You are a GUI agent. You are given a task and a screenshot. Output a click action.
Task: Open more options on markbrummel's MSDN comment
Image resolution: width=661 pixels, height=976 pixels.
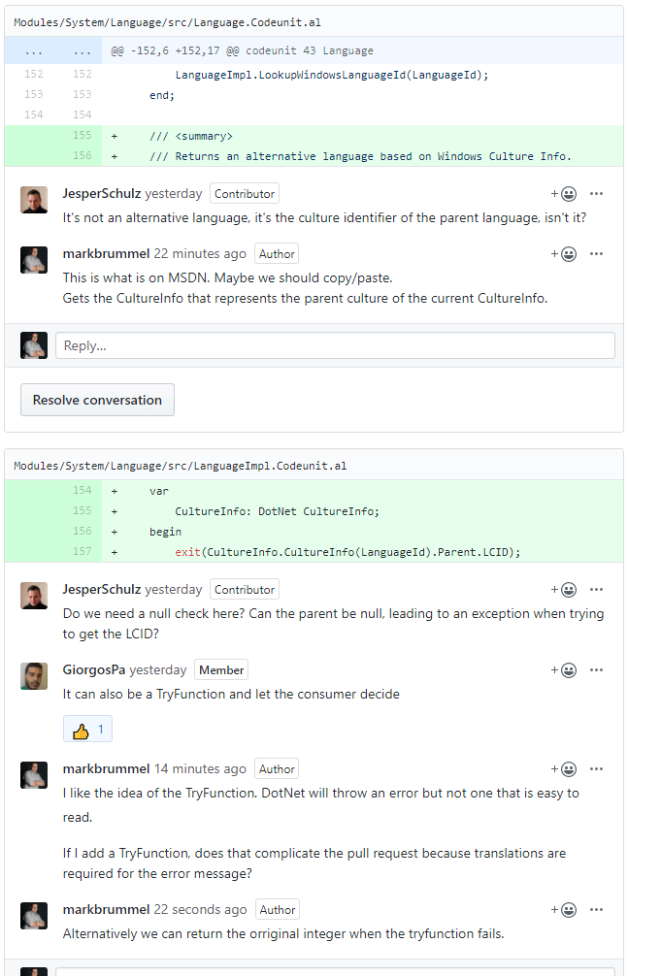(596, 254)
